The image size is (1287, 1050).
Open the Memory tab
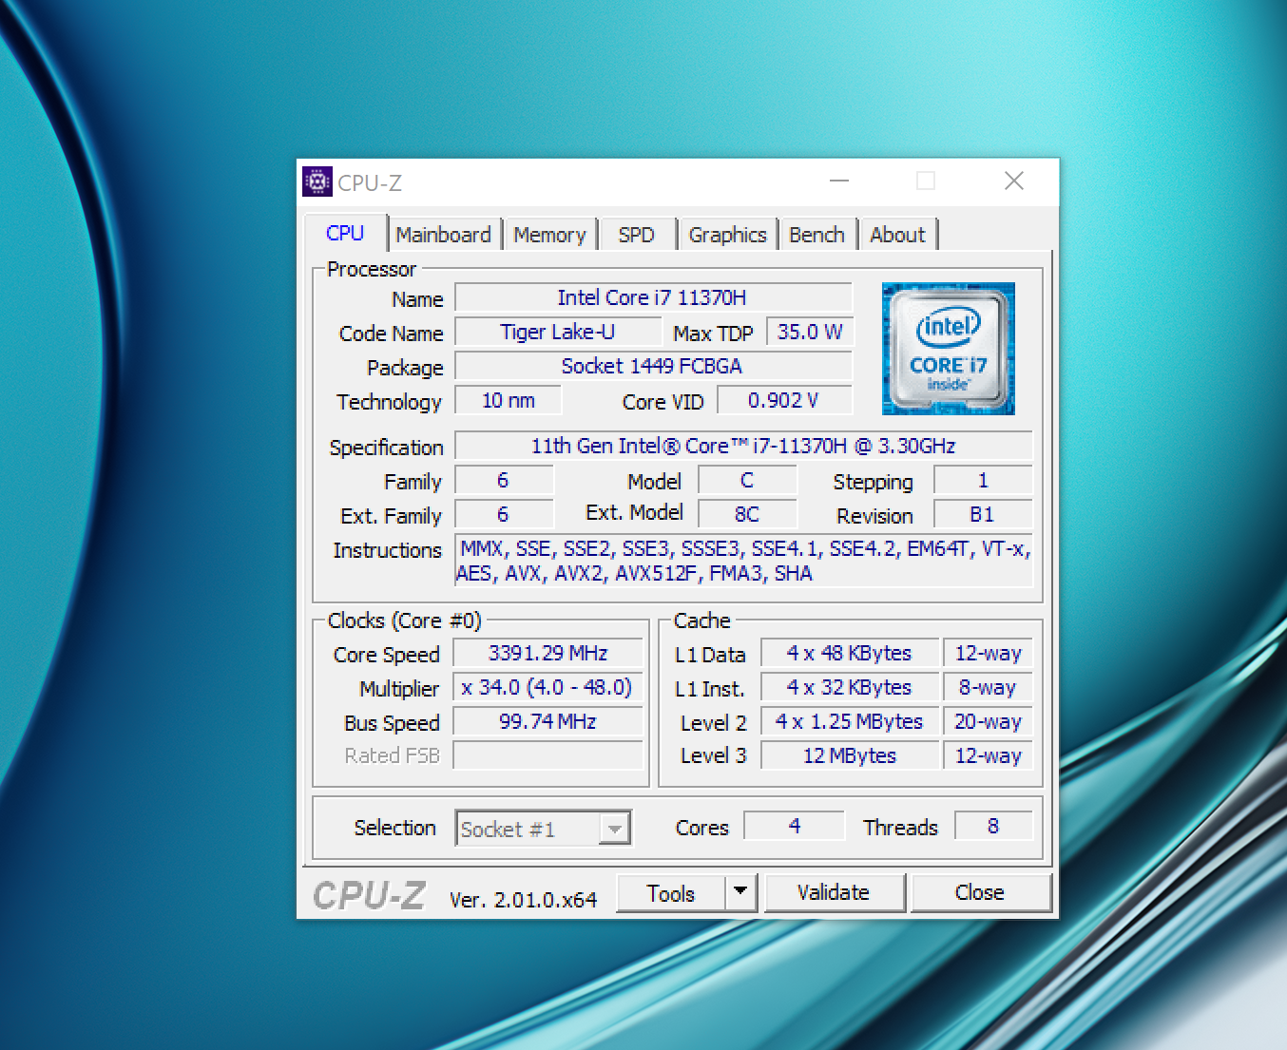(549, 235)
